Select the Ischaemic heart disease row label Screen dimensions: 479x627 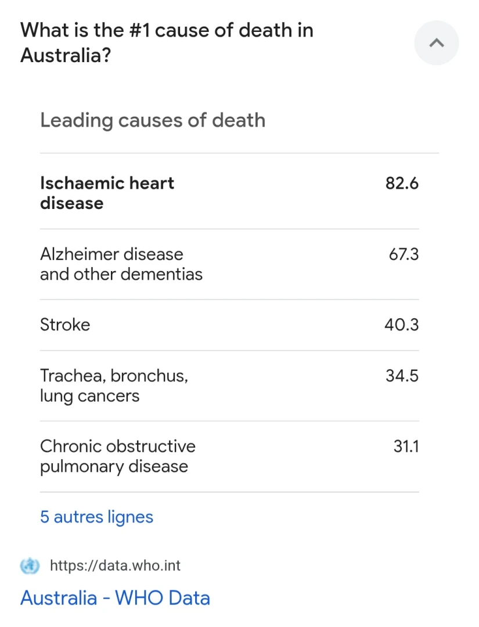tap(107, 193)
